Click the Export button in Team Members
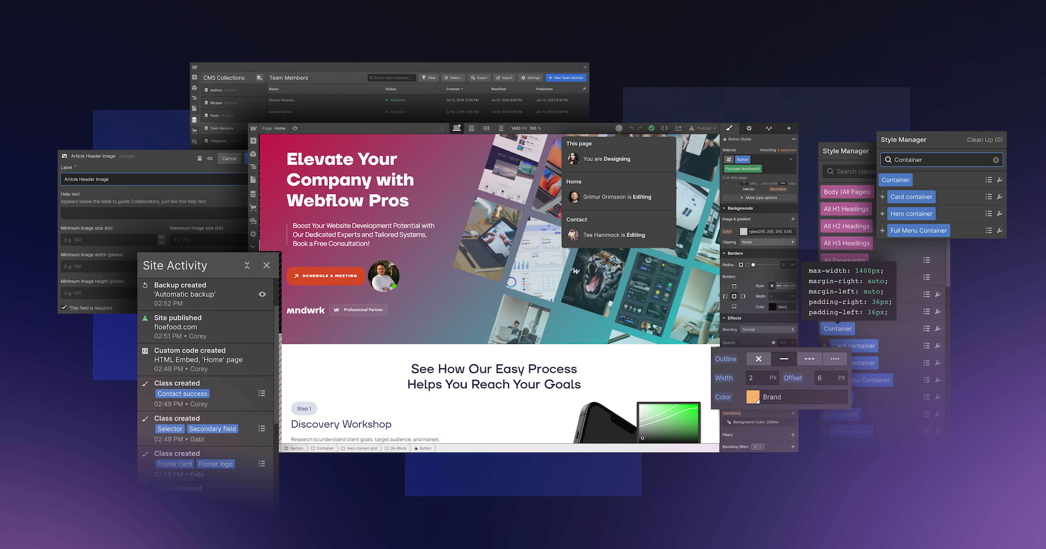 point(479,78)
